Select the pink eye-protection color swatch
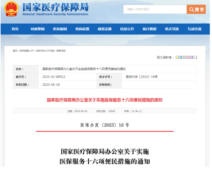This screenshot has height=169, width=212. coord(188,57)
